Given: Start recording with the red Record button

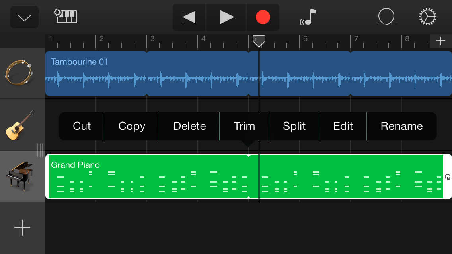Looking at the screenshot, I should pyautogui.click(x=263, y=17).
